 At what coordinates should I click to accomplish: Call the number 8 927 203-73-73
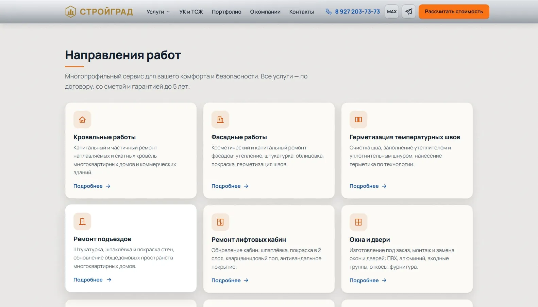[357, 12]
